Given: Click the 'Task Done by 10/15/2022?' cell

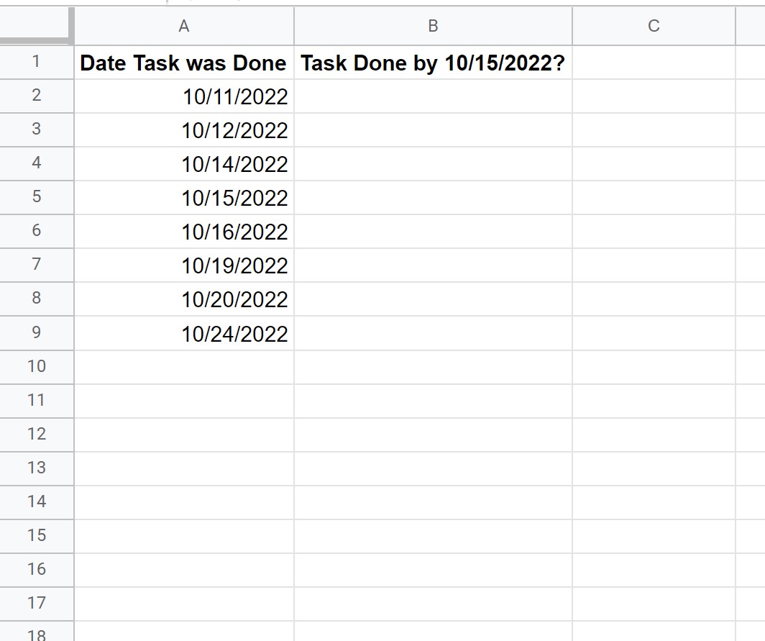Looking at the screenshot, I should coord(434,63).
